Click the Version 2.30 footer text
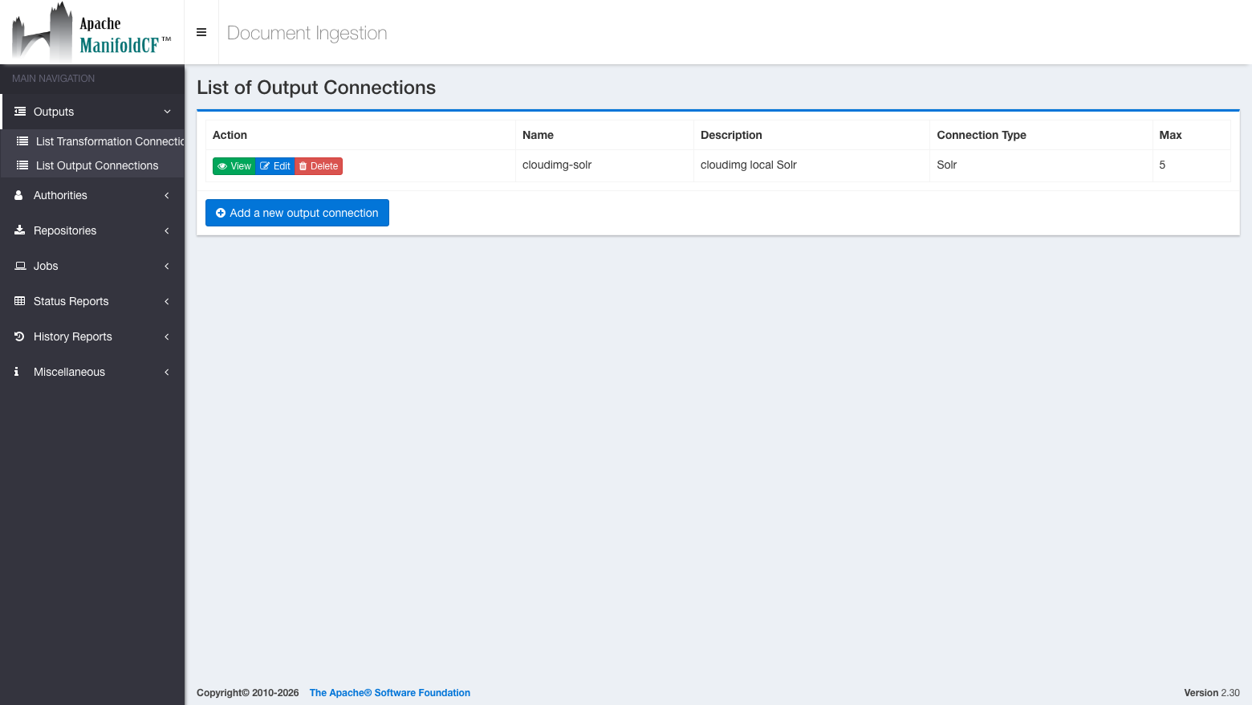The image size is (1252, 705). 1212,693
